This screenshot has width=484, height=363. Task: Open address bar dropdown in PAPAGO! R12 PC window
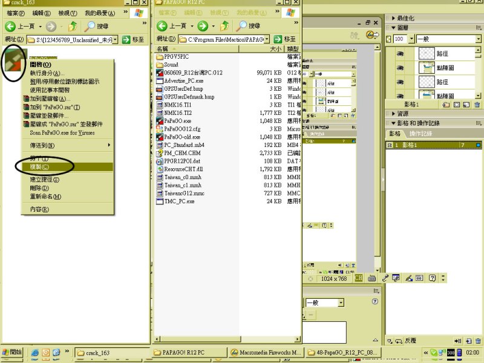[267, 39]
